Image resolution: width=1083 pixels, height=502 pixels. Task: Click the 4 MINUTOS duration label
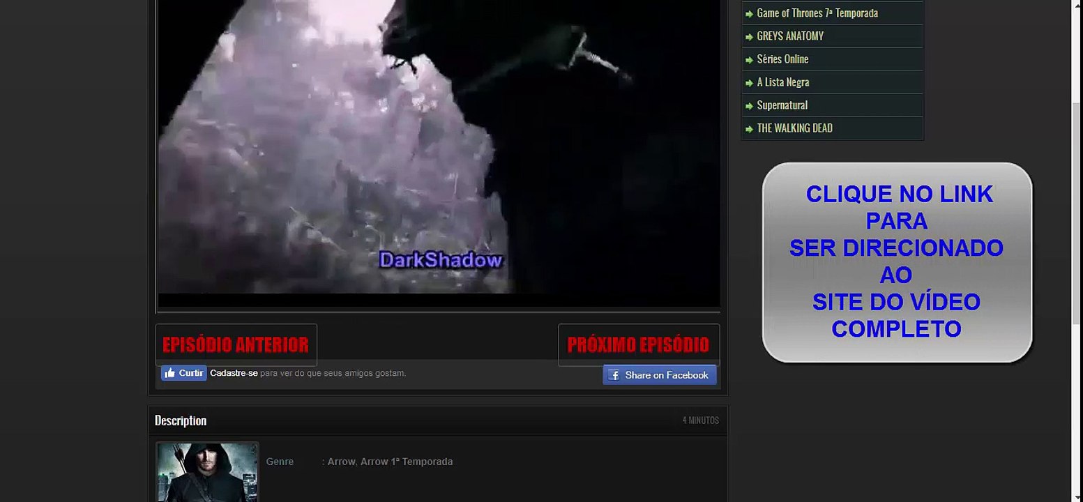[700, 420]
